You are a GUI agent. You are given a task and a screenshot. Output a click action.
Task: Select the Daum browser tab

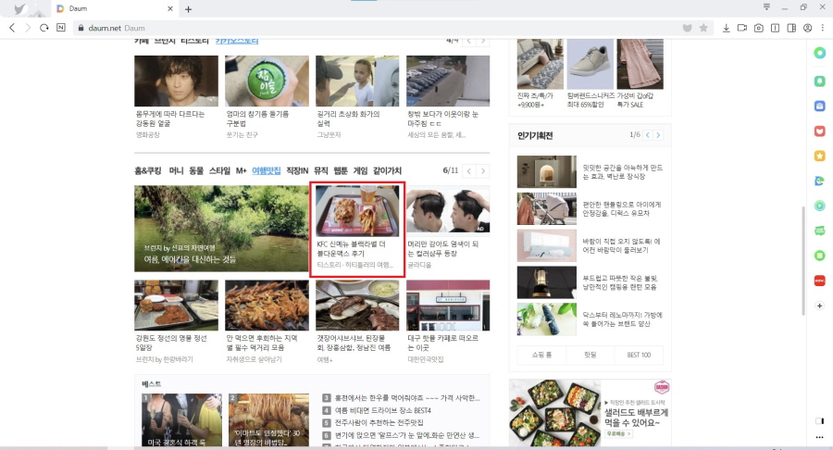114,8
